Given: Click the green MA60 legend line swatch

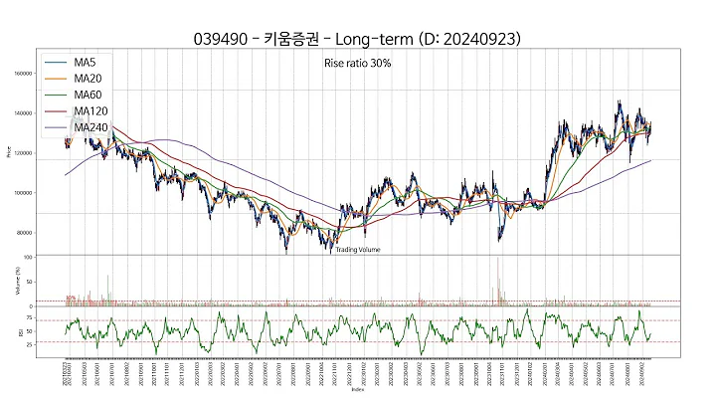Looking at the screenshot, I should (x=56, y=95).
